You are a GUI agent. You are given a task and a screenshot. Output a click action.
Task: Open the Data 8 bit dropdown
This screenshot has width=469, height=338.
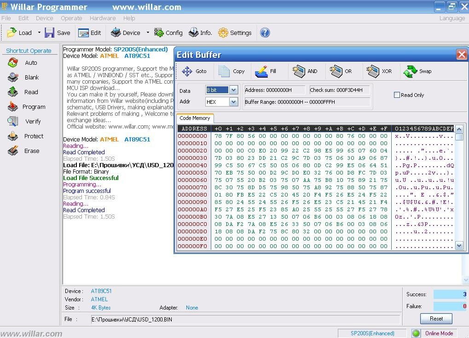(x=233, y=90)
